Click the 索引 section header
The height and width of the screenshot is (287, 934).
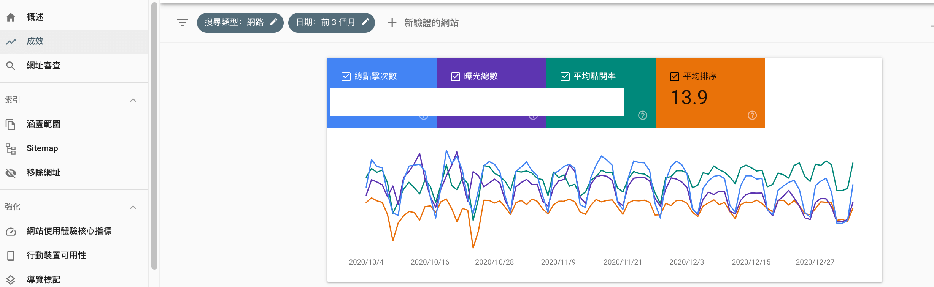coord(74,100)
